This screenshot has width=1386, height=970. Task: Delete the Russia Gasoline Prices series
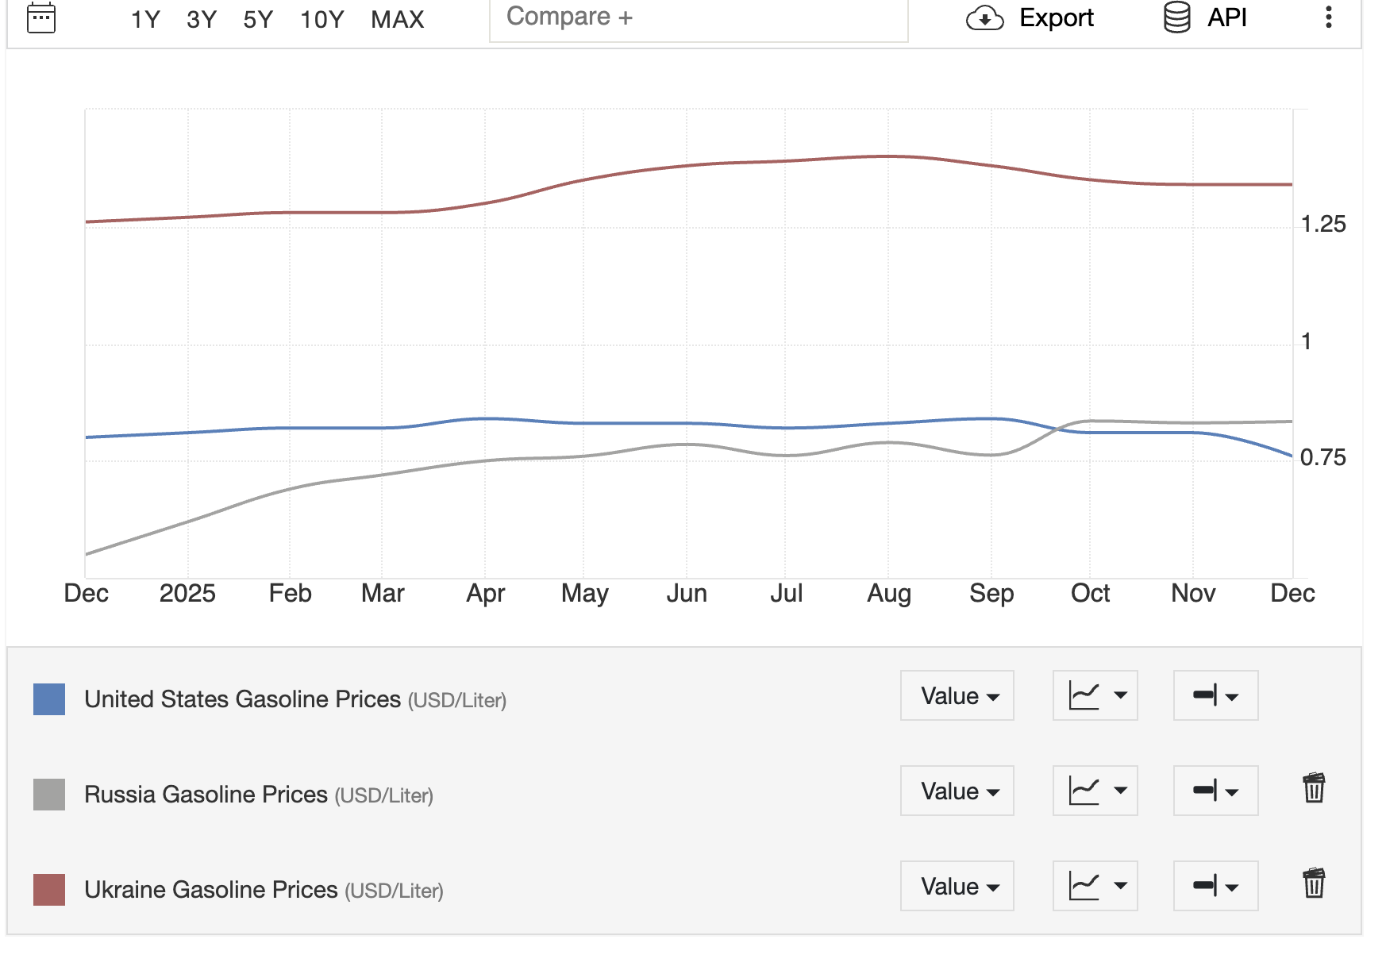click(x=1314, y=789)
